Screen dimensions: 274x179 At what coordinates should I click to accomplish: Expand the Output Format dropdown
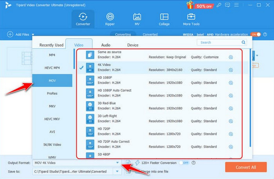(x=117, y=163)
